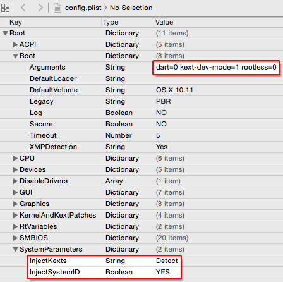This screenshot has height=282, width=283.
Task: Expand the SMBIOS dictionary
Action: (15, 238)
